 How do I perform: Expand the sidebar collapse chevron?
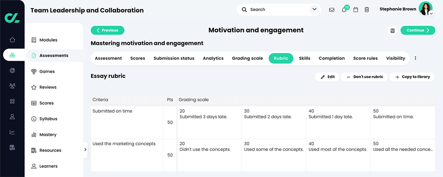(x=85, y=150)
